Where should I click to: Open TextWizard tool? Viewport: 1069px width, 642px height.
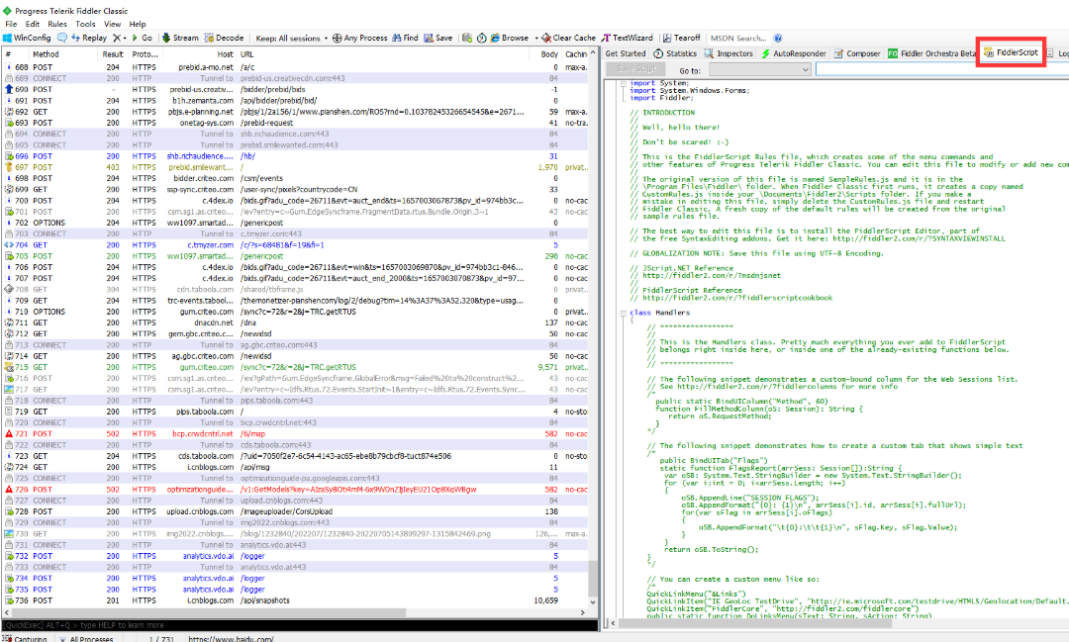point(627,39)
